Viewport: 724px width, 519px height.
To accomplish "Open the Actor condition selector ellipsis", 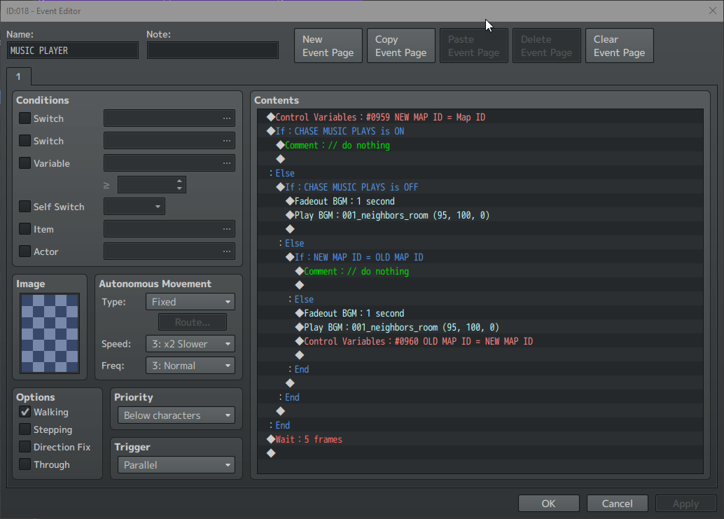I will click(226, 251).
